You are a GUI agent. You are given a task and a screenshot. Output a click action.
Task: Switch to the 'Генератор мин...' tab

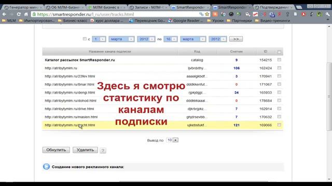click(23, 7)
